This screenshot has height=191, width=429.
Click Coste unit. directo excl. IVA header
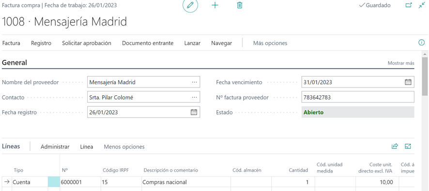(x=375, y=168)
